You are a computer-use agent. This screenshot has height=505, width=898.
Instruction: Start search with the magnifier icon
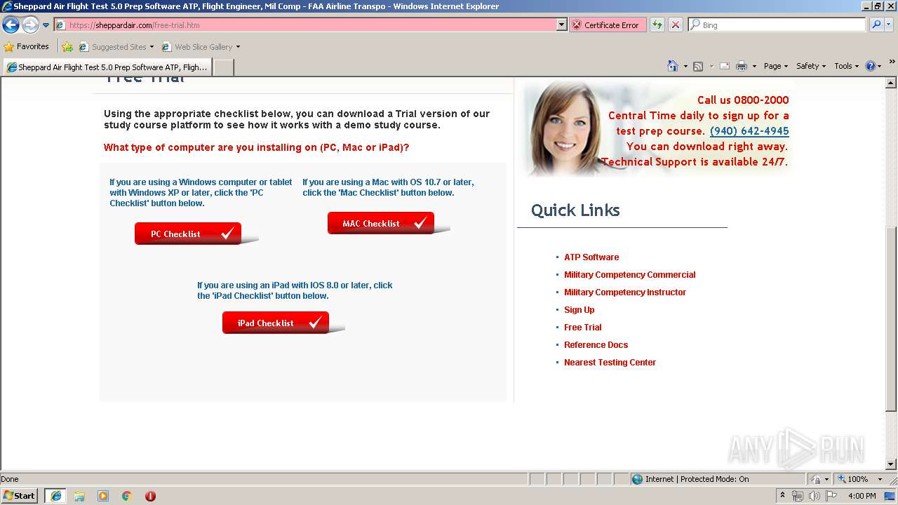[x=876, y=25]
